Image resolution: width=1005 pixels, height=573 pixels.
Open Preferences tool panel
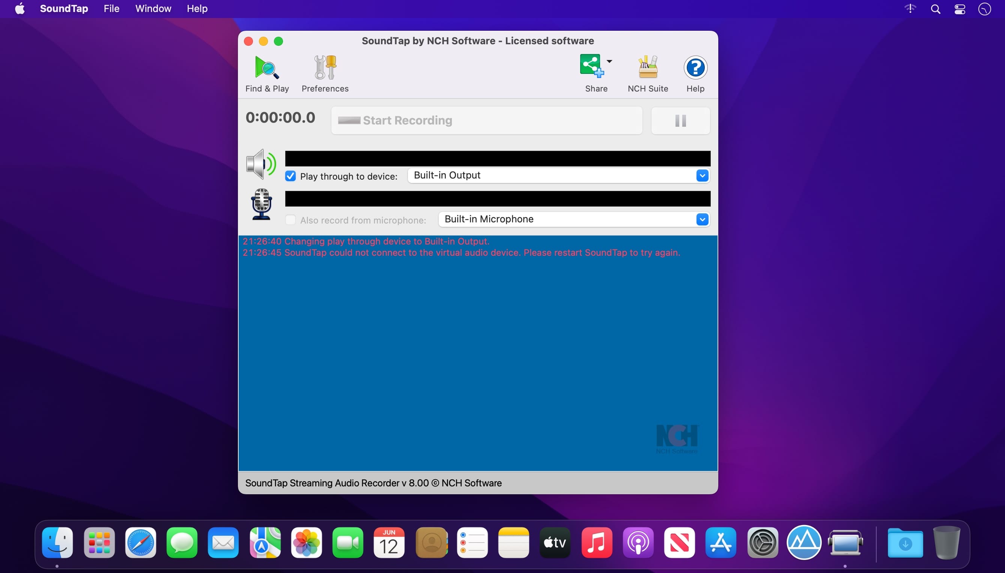pyautogui.click(x=324, y=72)
